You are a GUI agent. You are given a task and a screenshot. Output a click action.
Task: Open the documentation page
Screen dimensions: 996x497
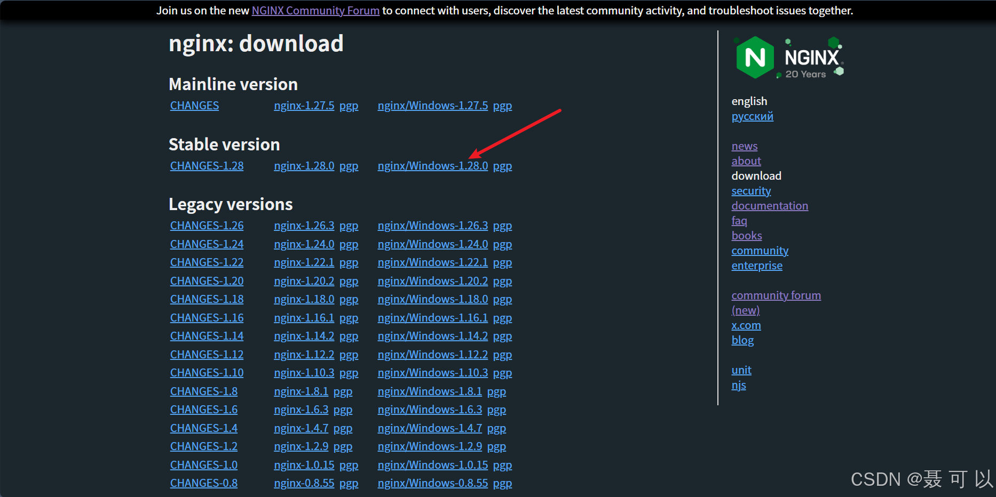770,206
